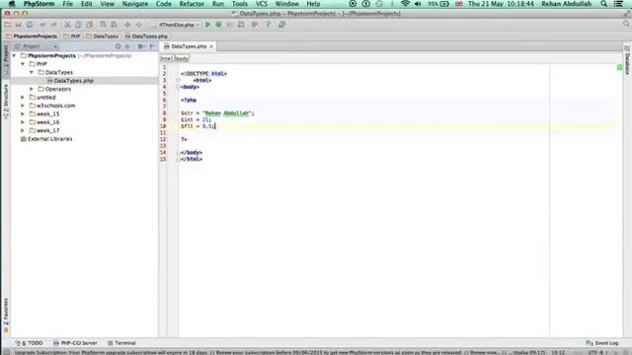632x355 pixels.
Task: Click the Paste toolbar icon
Action: click(x=90, y=25)
